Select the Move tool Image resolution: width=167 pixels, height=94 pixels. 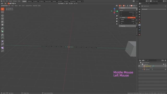click(x=2, y=16)
